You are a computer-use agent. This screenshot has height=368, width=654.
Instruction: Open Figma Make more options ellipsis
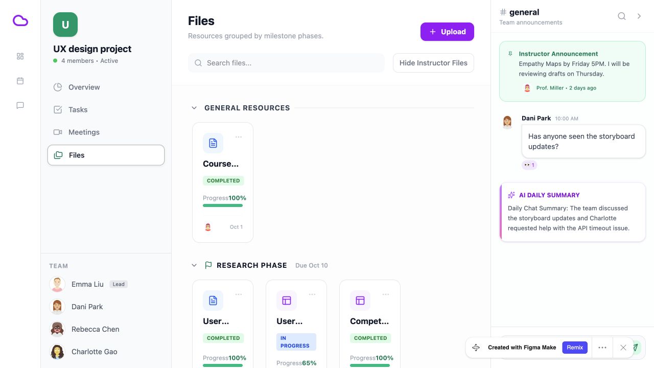click(602, 348)
